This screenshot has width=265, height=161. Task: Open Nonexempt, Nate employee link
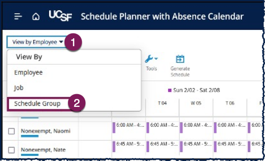coord(43,150)
